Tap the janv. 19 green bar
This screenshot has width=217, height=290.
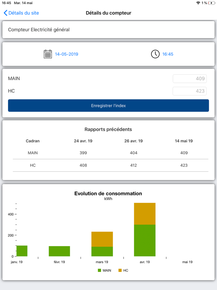click(22, 251)
